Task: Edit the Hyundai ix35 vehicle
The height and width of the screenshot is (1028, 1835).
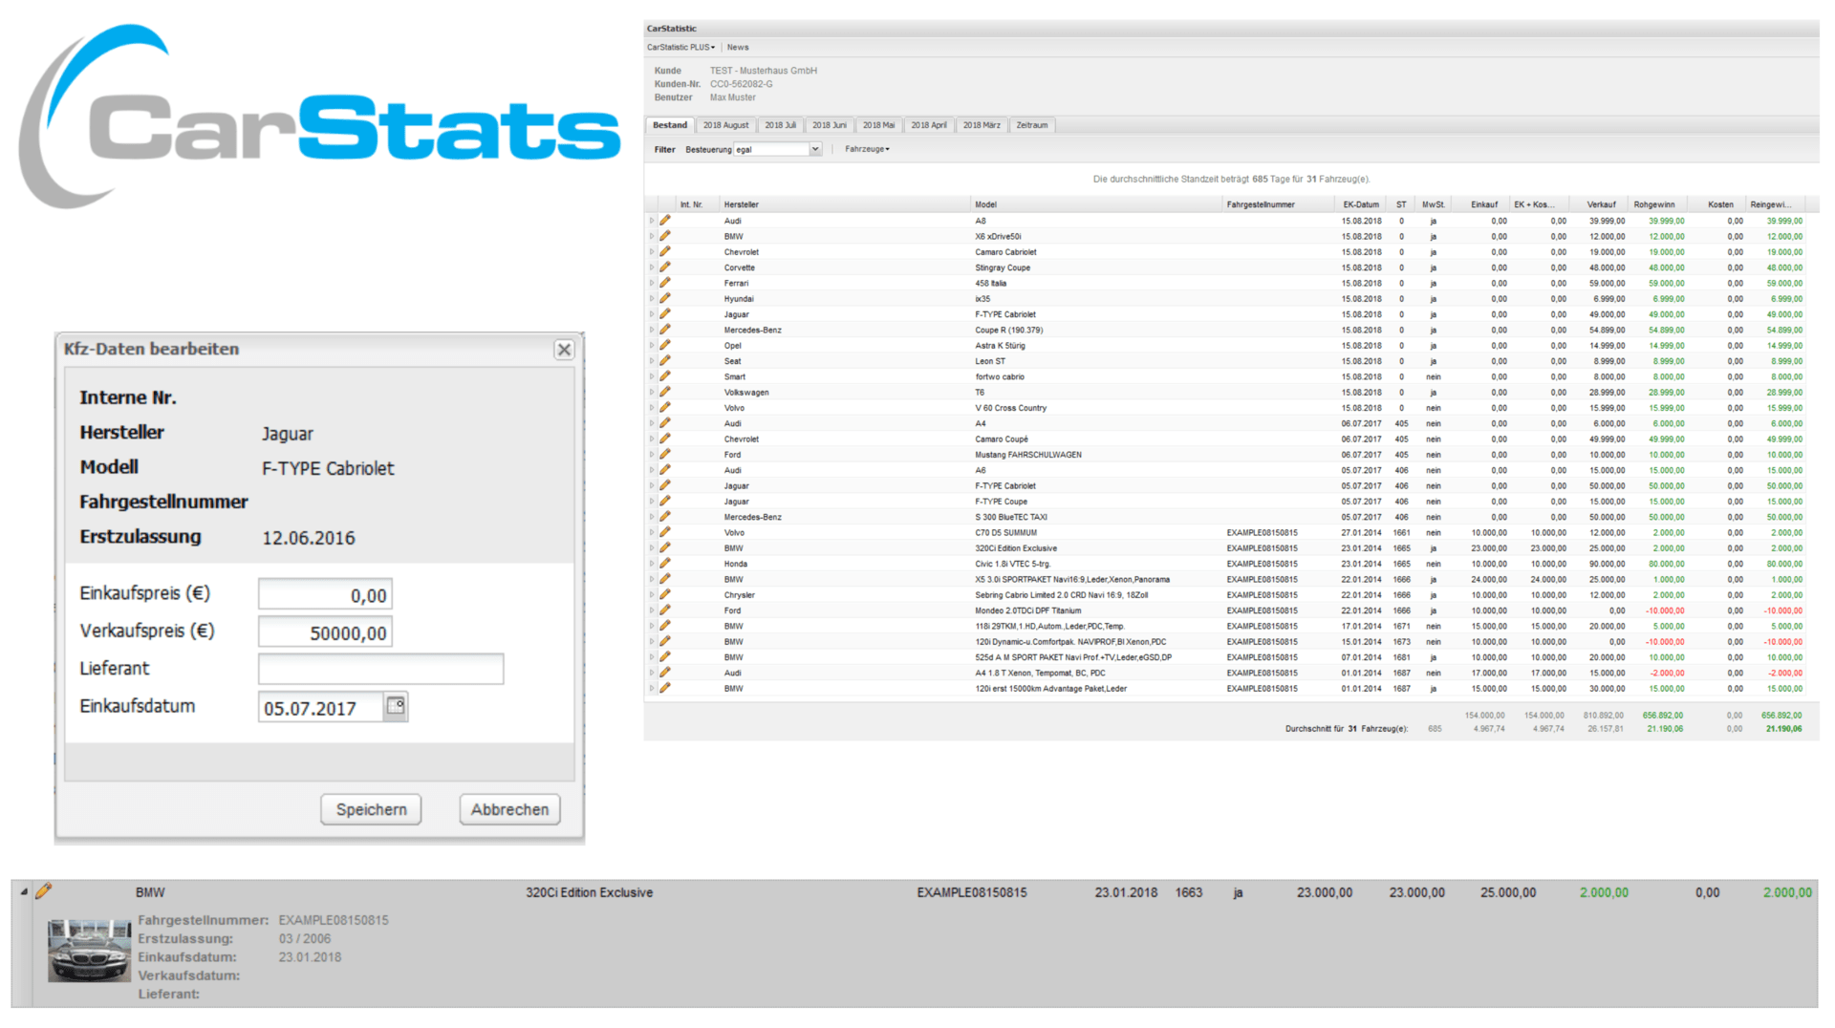Action: 665,298
